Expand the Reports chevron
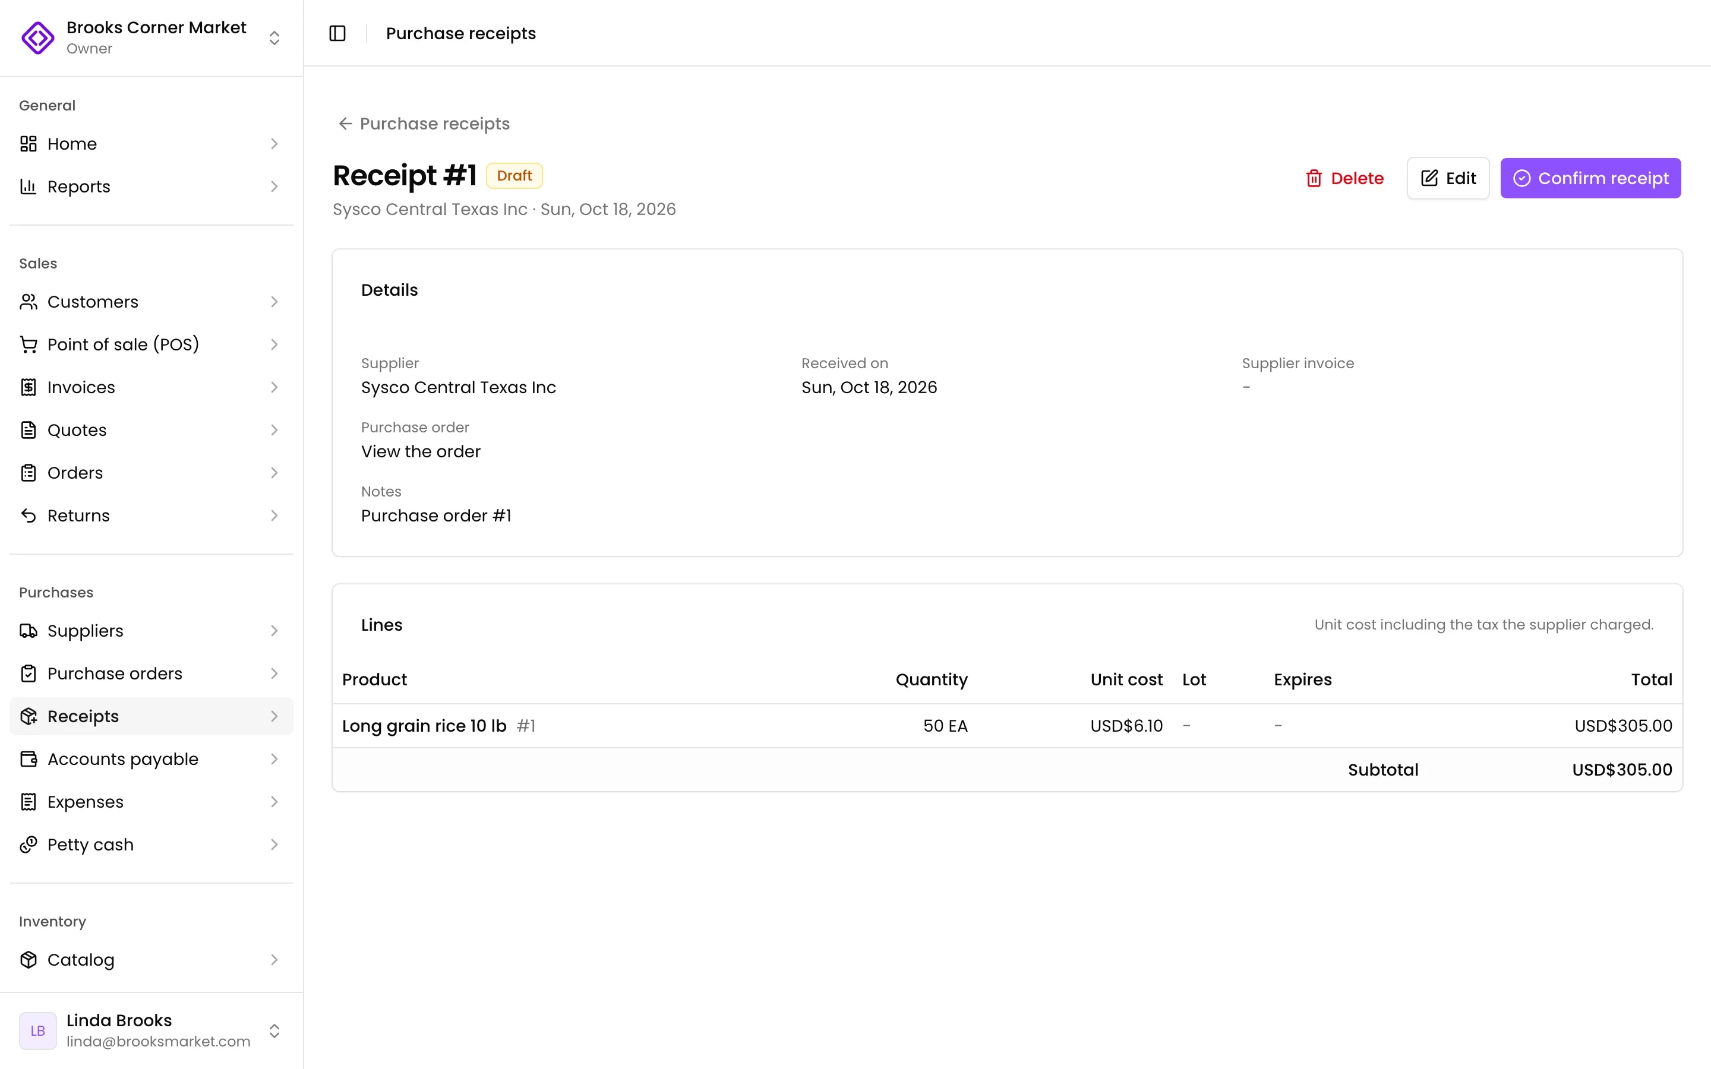Screen dimensions: 1711x1069 [x=274, y=186]
